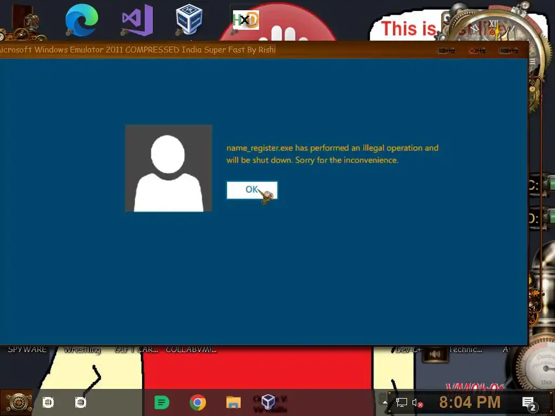
Task: Select the GIFT CAR... desktop item label
Action: point(136,349)
